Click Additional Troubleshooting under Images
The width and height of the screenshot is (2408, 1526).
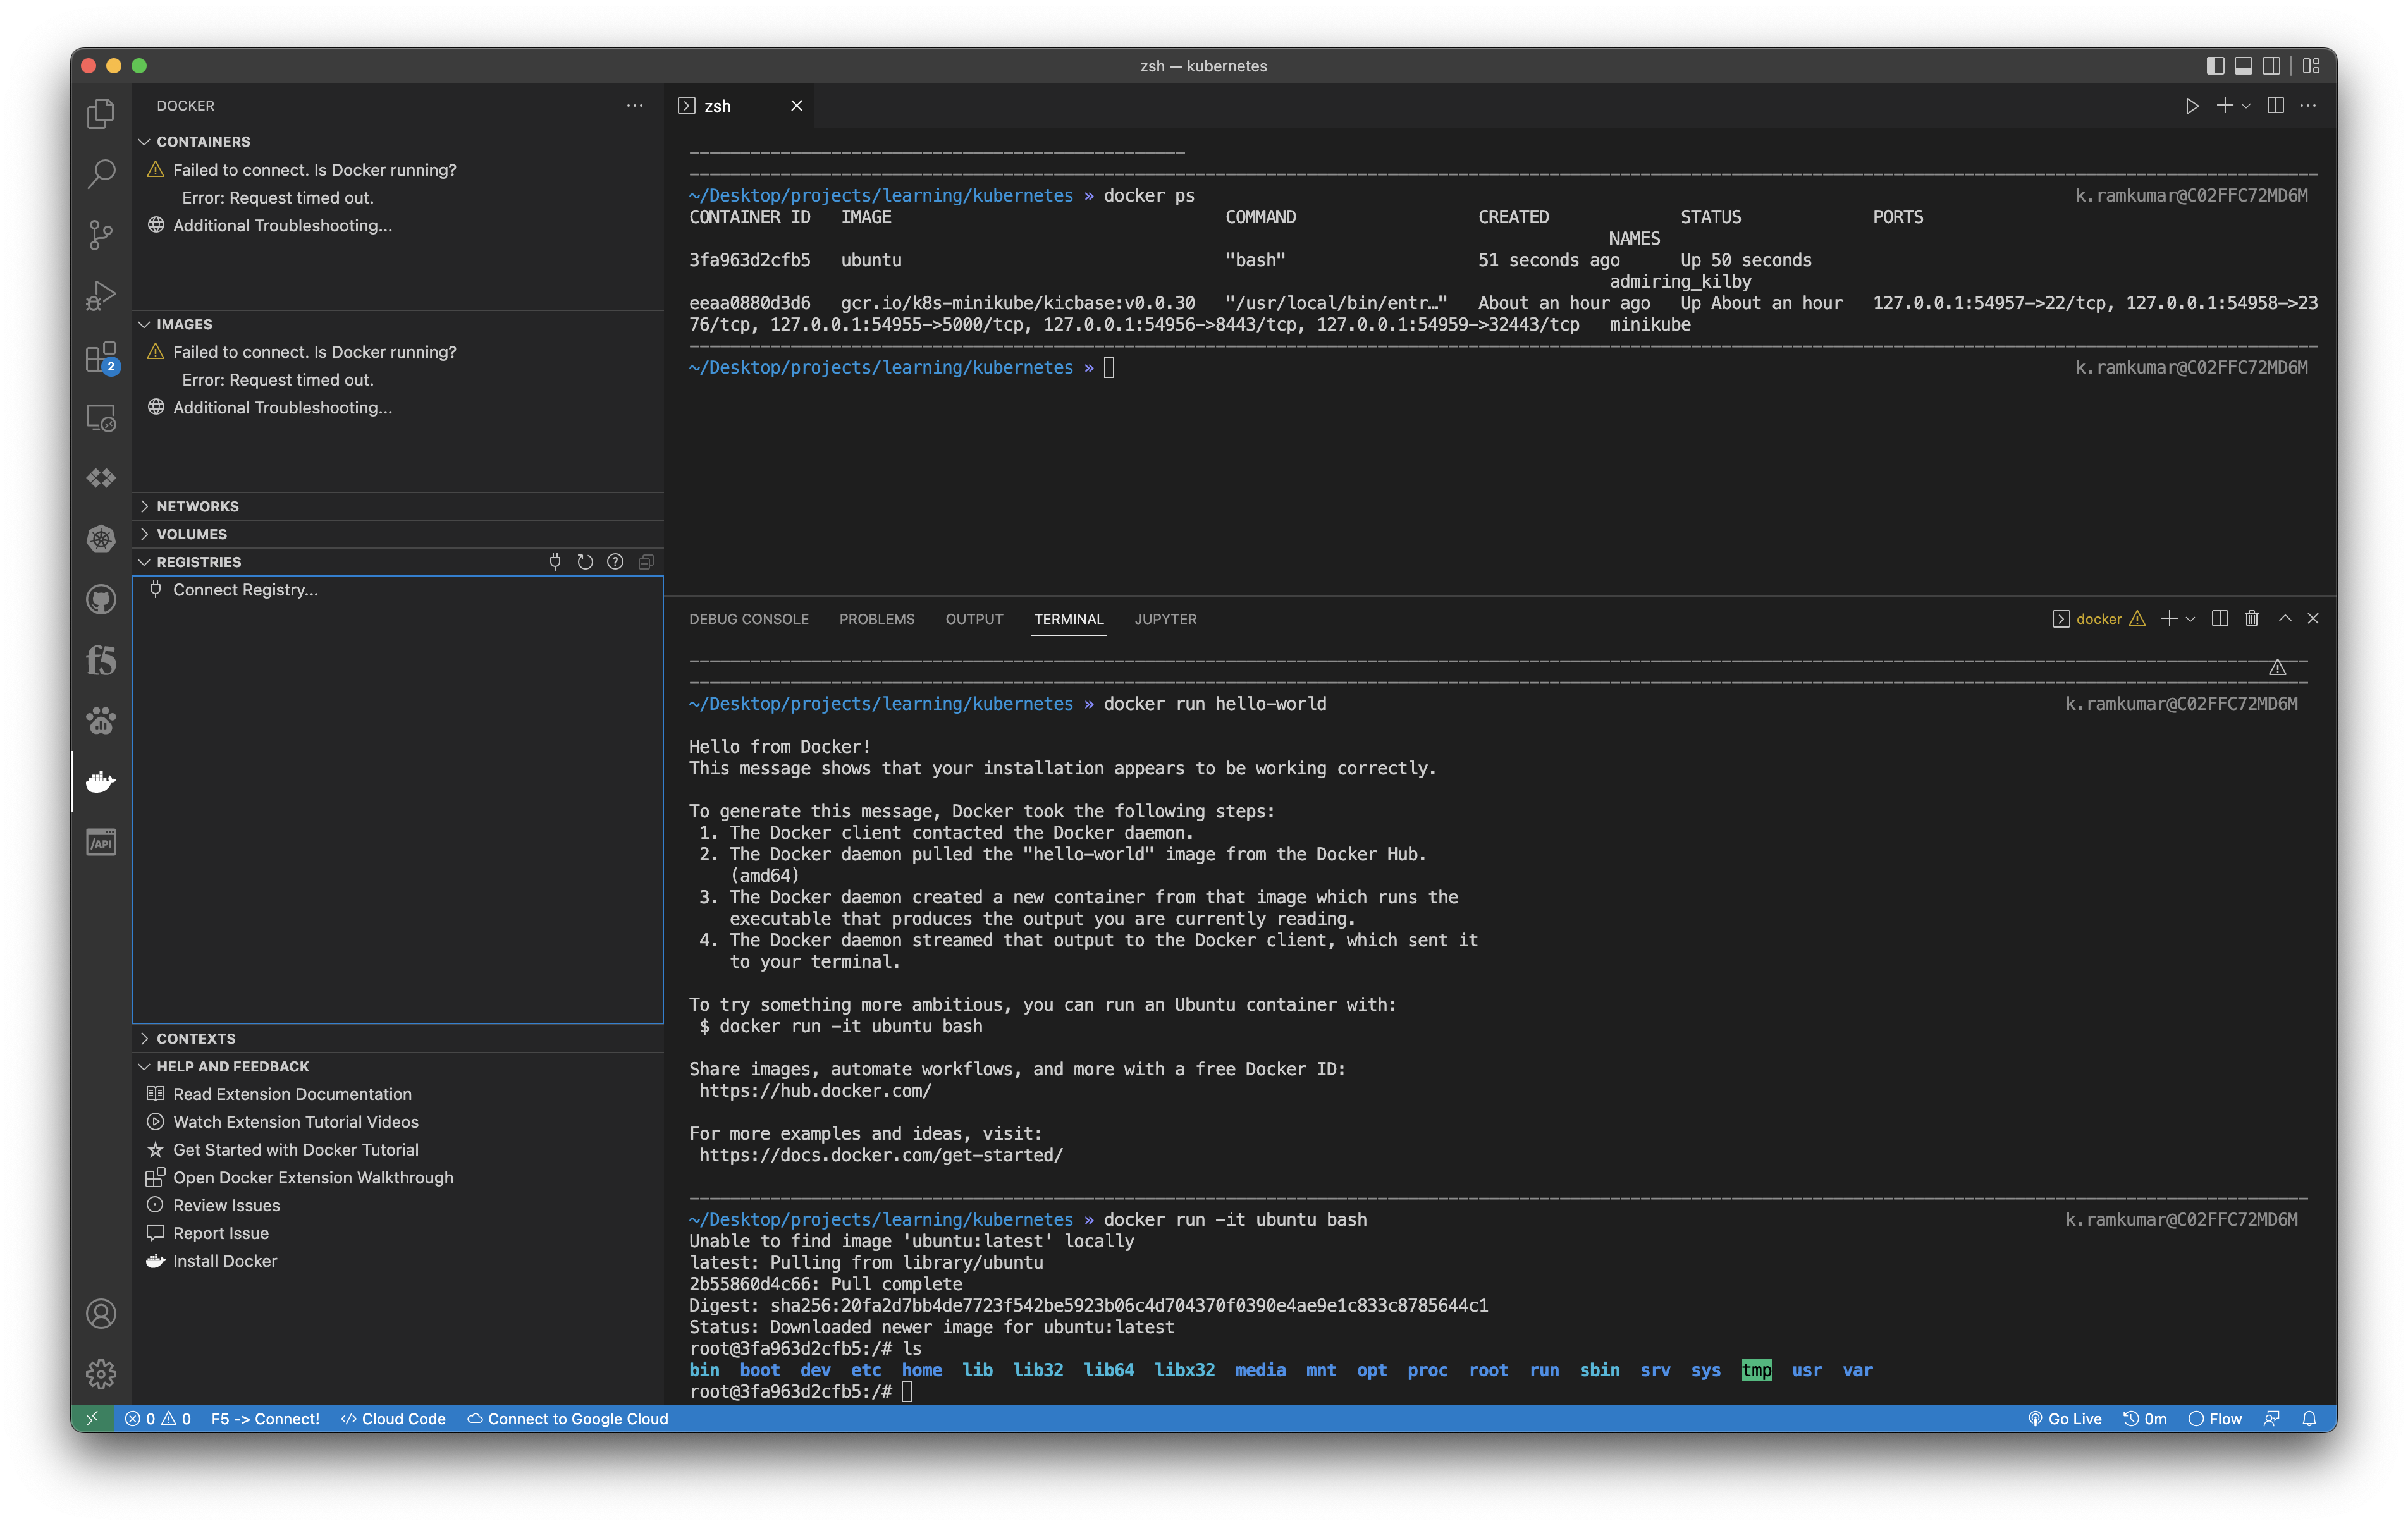[x=282, y=407]
